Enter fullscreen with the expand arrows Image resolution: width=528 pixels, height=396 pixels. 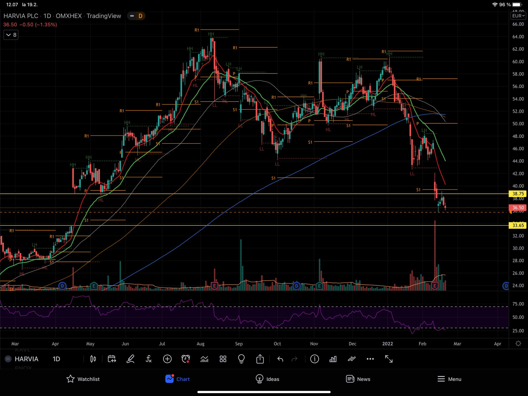(389, 359)
